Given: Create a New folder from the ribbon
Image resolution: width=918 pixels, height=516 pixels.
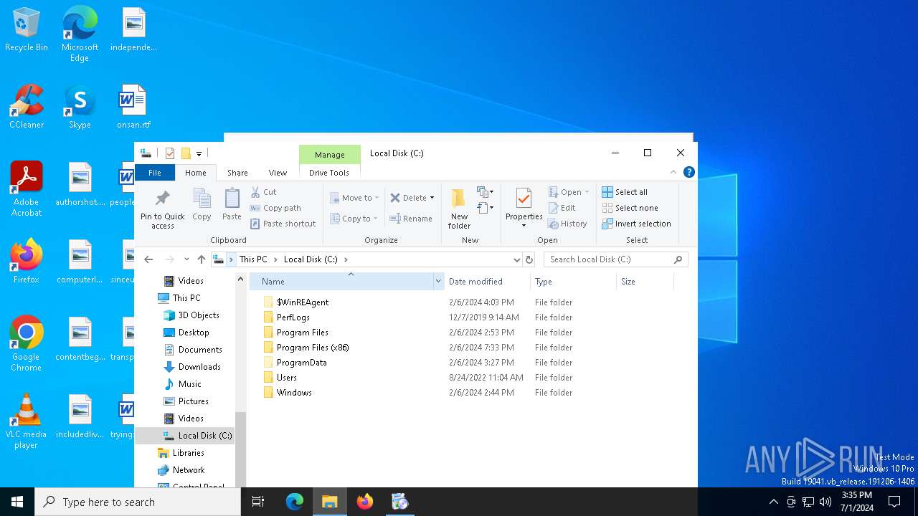Looking at the screenshot, I should pos(459,208).
